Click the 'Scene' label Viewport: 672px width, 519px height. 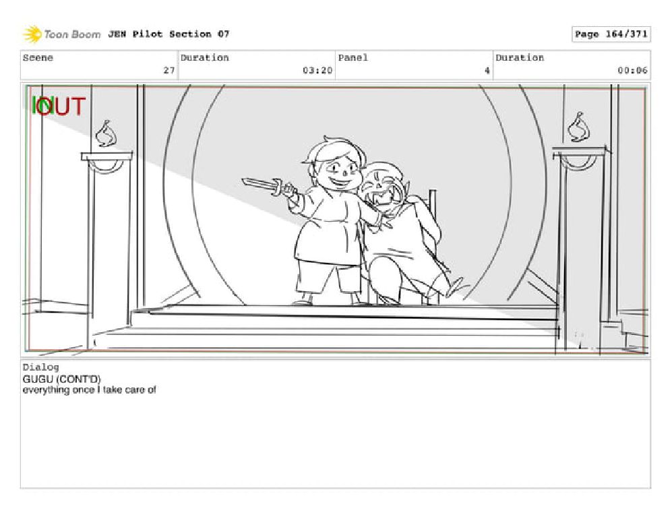(38, 57)
